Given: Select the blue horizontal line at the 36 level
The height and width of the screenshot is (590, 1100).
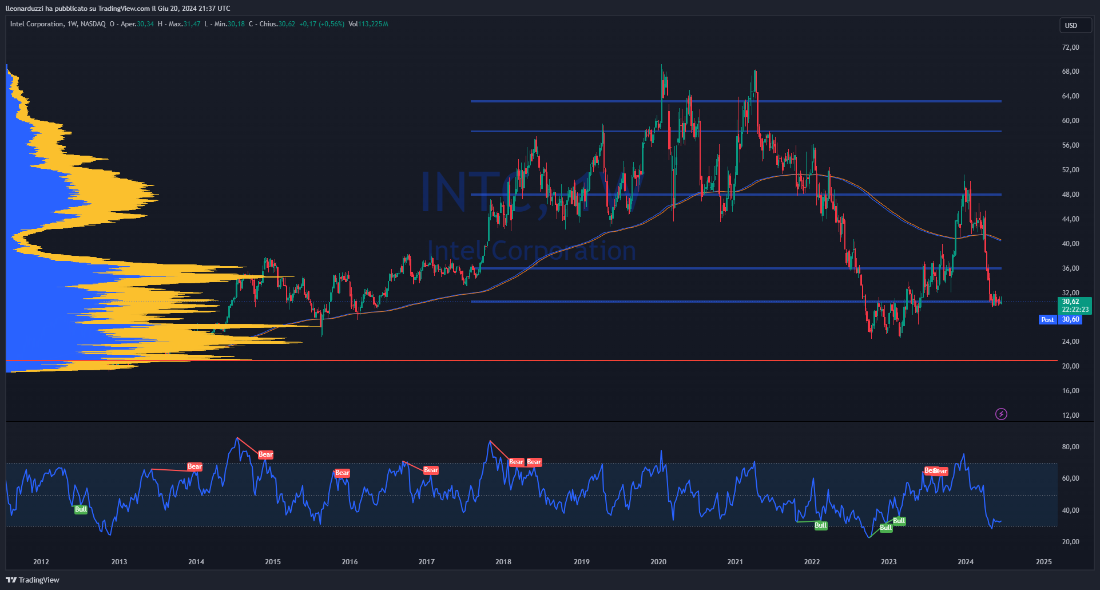Looking at the screenshot, I should click(736, 268).
